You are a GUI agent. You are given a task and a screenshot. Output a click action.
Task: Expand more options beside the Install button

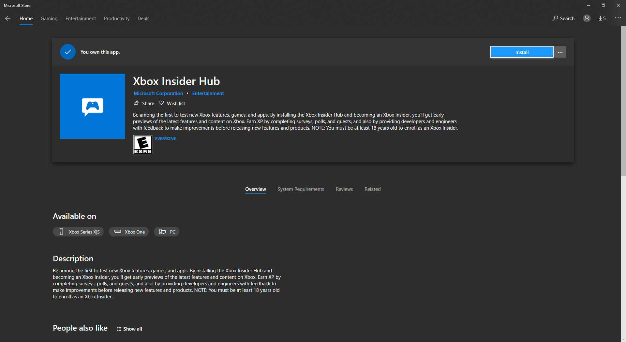pos(560,52)
